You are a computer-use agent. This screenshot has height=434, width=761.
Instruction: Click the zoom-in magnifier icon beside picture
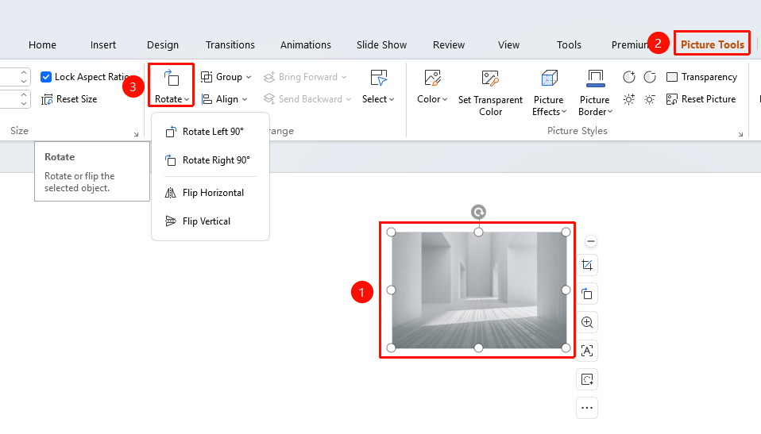(587, 322)
